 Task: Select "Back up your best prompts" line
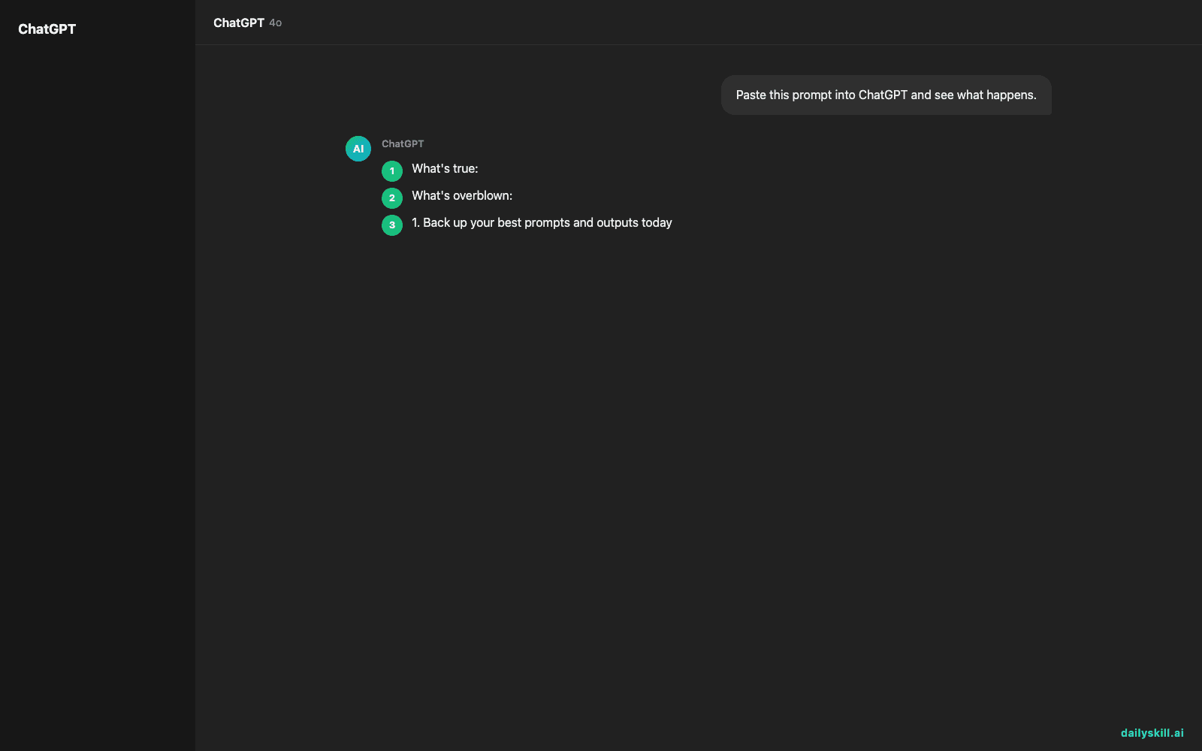[x=542, y=223]
